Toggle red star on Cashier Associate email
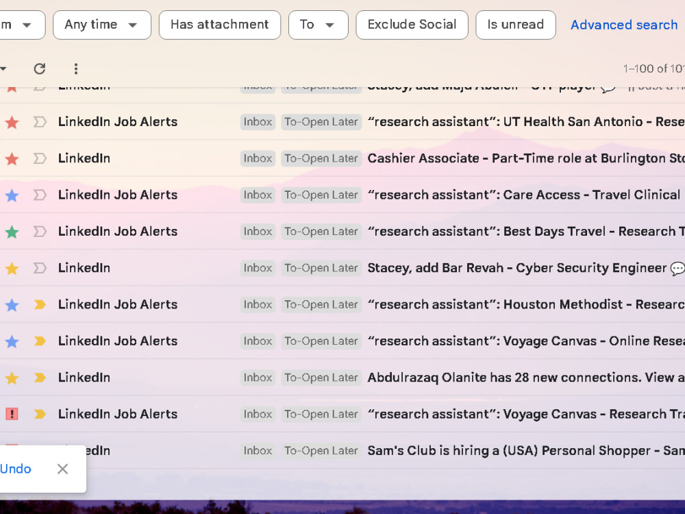 (12, 159)
